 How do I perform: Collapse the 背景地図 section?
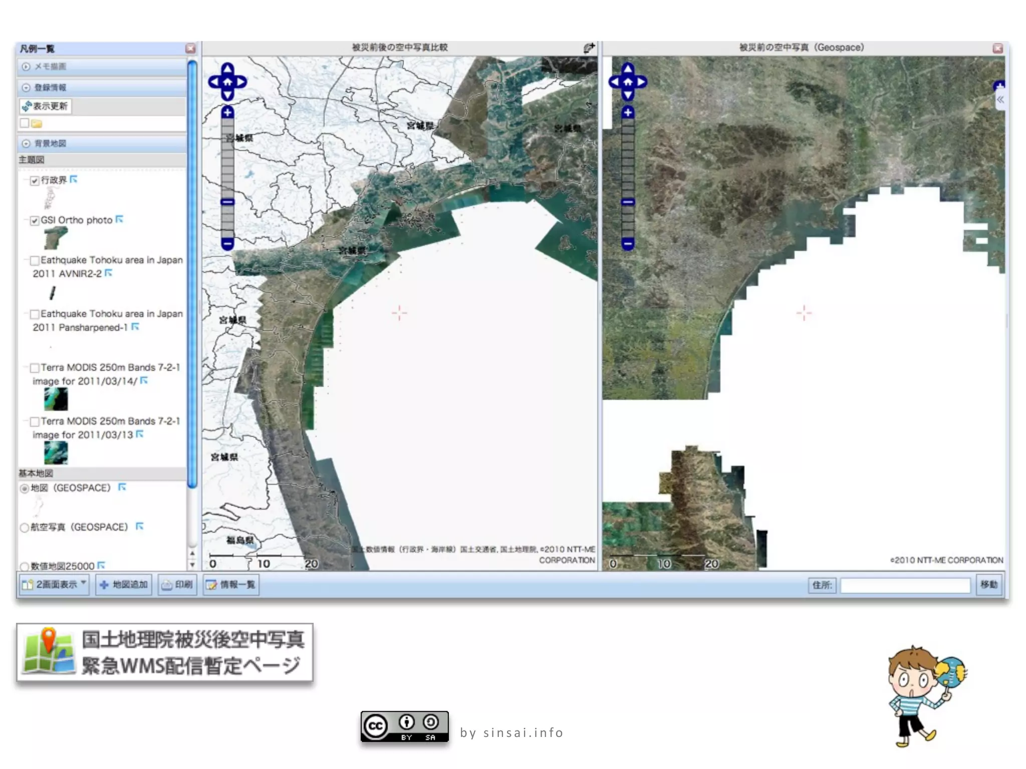tap(26, 144)
